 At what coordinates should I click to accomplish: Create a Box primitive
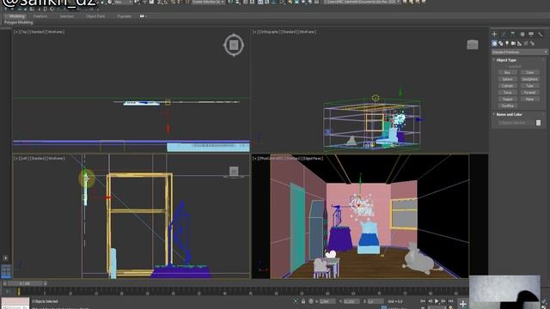click(x=507, y=72)
